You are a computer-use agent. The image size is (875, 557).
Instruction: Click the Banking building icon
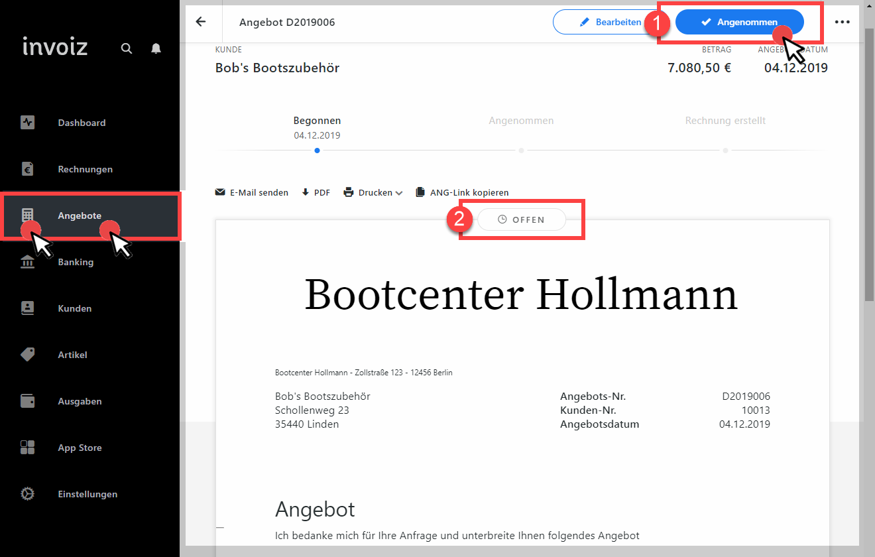27,263
